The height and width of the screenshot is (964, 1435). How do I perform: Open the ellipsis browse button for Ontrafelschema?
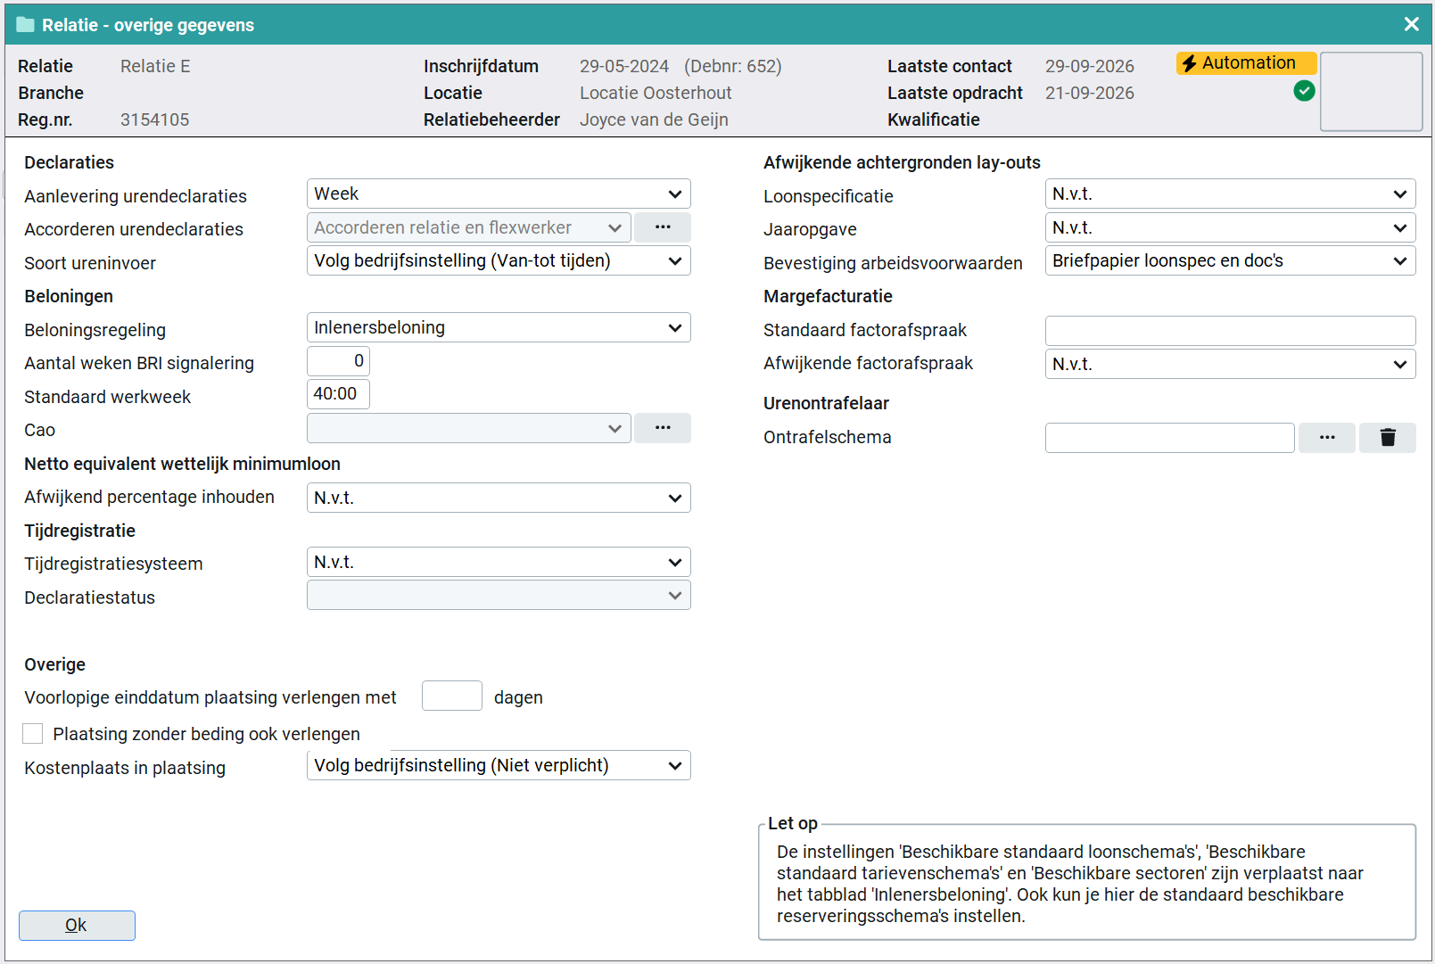point(1326,437)
